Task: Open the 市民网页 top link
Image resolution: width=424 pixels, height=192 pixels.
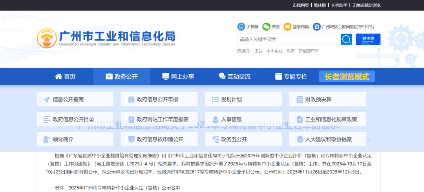Action: coord(301,5)
